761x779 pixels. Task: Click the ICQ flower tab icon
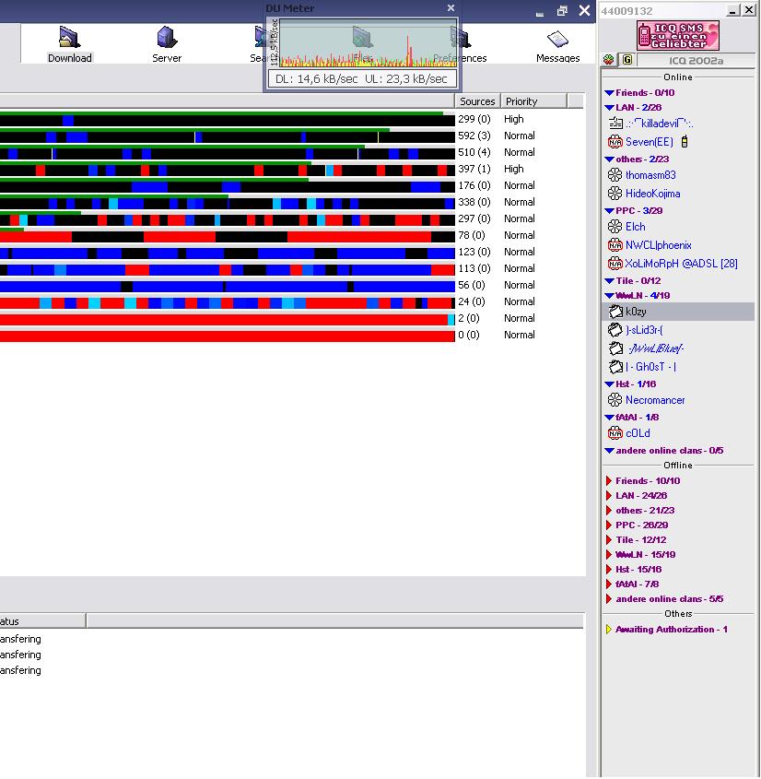[x=609, y=60]
